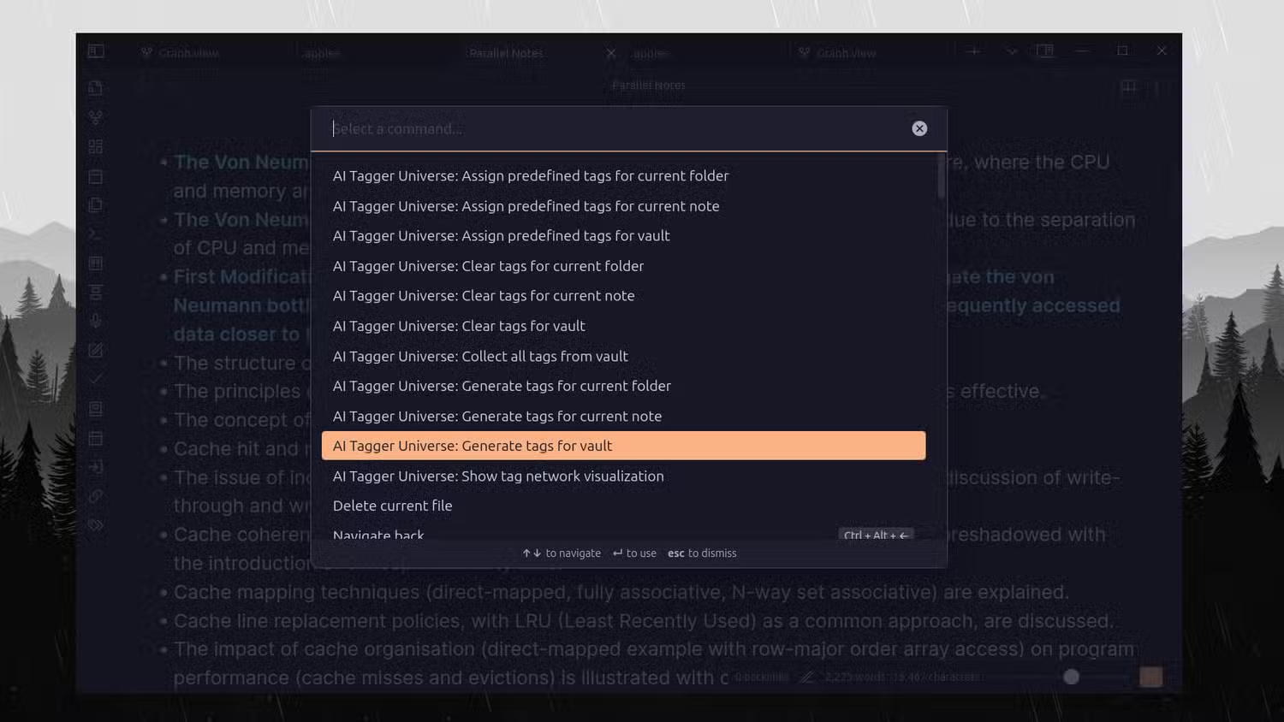Select the terminal icon in the left sidebar

95,234
